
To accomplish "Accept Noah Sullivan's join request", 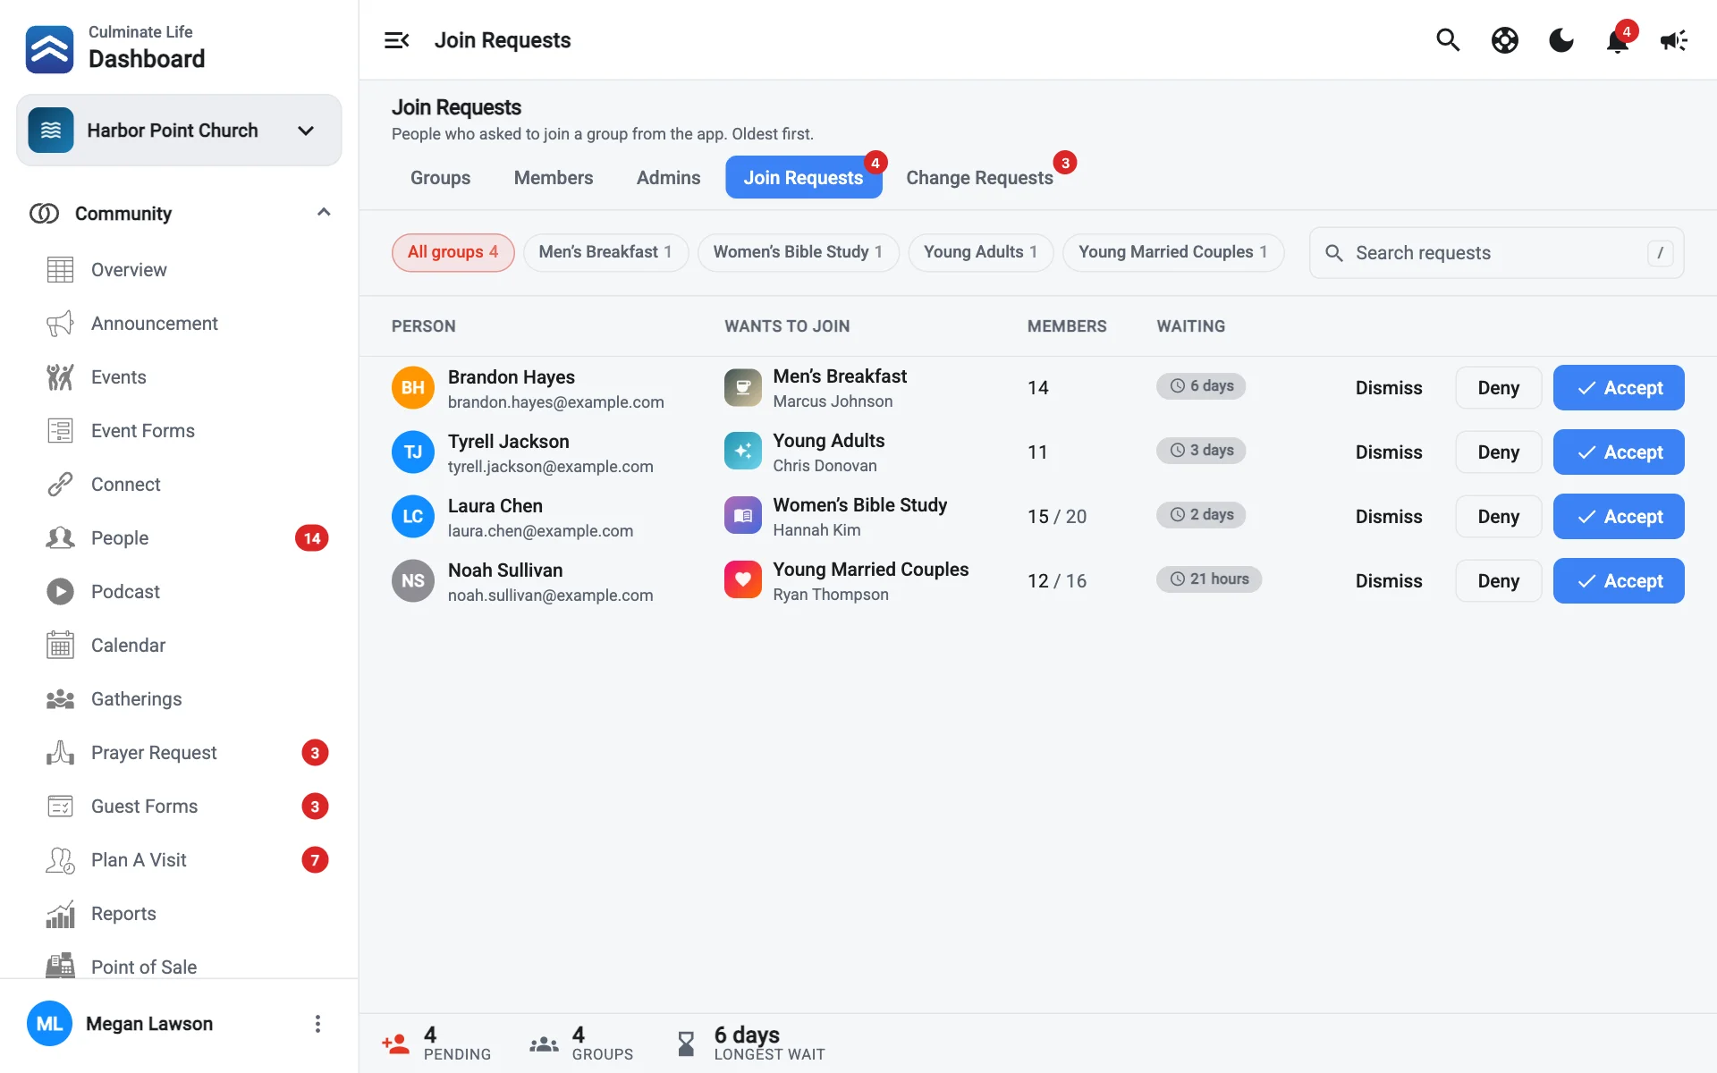I will click(x=1618, y=581).
